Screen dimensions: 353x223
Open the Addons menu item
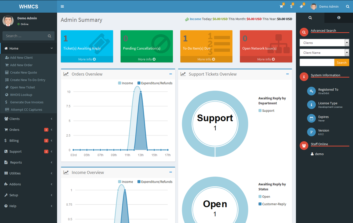(x=29, y=184)
